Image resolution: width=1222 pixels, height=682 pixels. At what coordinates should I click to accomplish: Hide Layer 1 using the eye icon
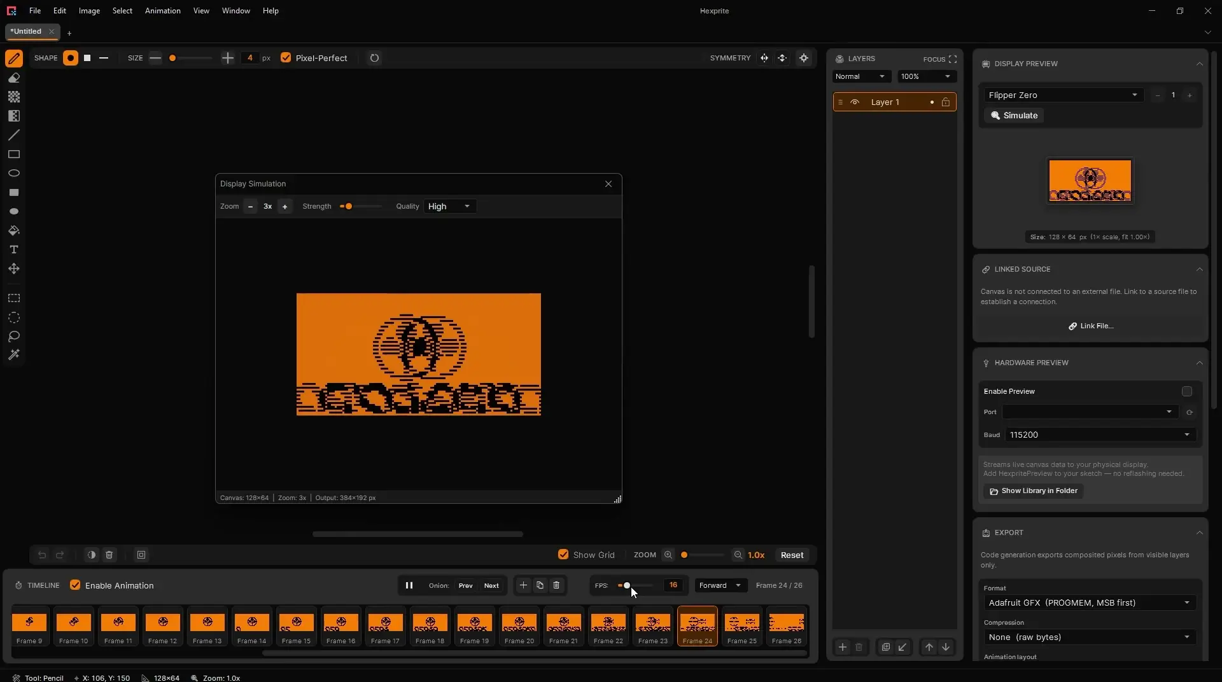point(855,102)
